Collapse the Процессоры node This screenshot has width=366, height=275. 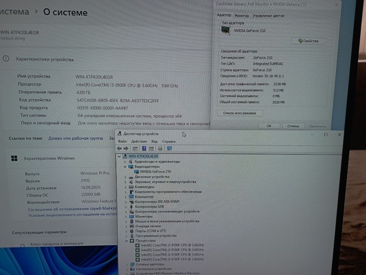pos(126,240)
